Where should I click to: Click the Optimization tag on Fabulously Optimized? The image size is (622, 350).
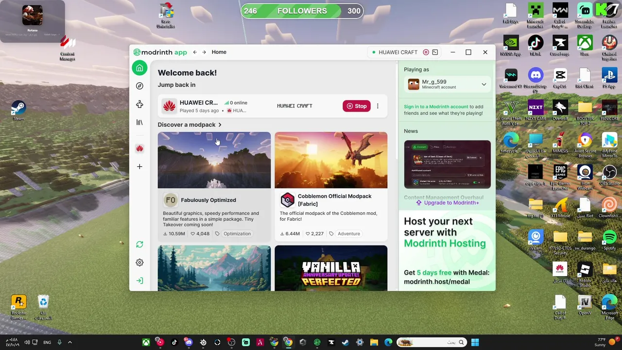click(x=237, y=234)
